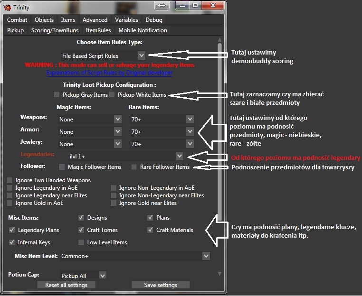Toggle Ignore Non-Legendary near Elites
362x296 pixels.
point(114,195)
